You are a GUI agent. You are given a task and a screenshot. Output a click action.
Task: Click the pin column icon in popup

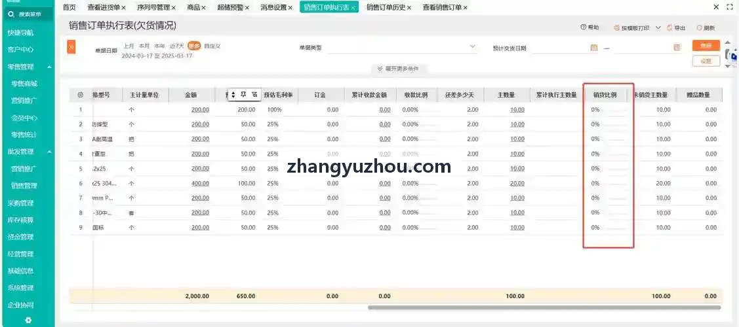pos(244,94)
